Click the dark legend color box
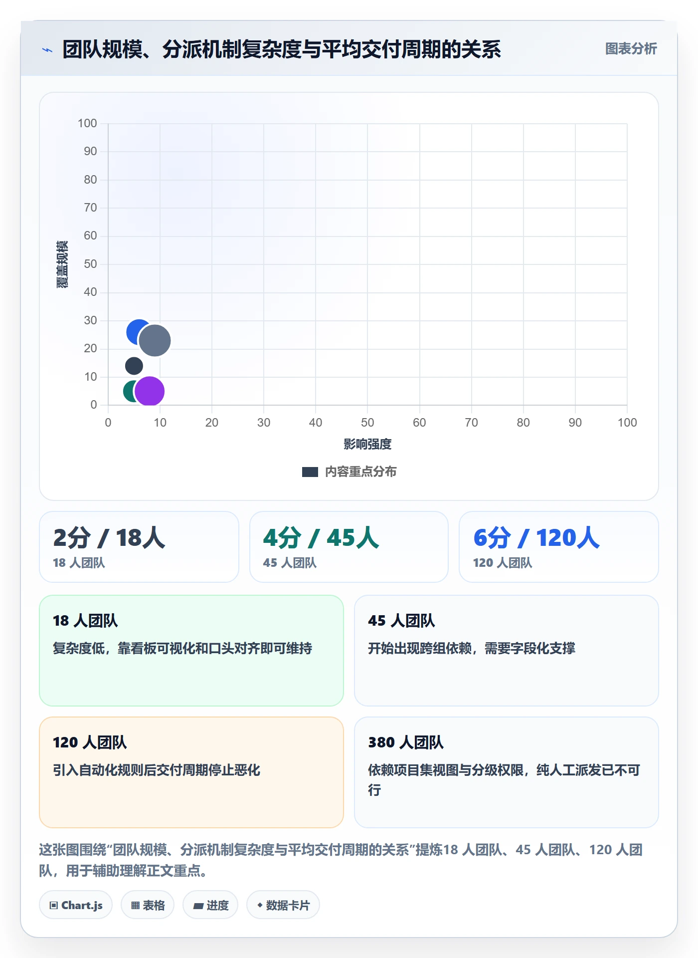The image size is (698, 958). (x=310, y=472)
